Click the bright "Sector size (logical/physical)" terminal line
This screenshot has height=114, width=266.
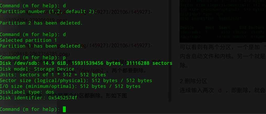[76, 81]
